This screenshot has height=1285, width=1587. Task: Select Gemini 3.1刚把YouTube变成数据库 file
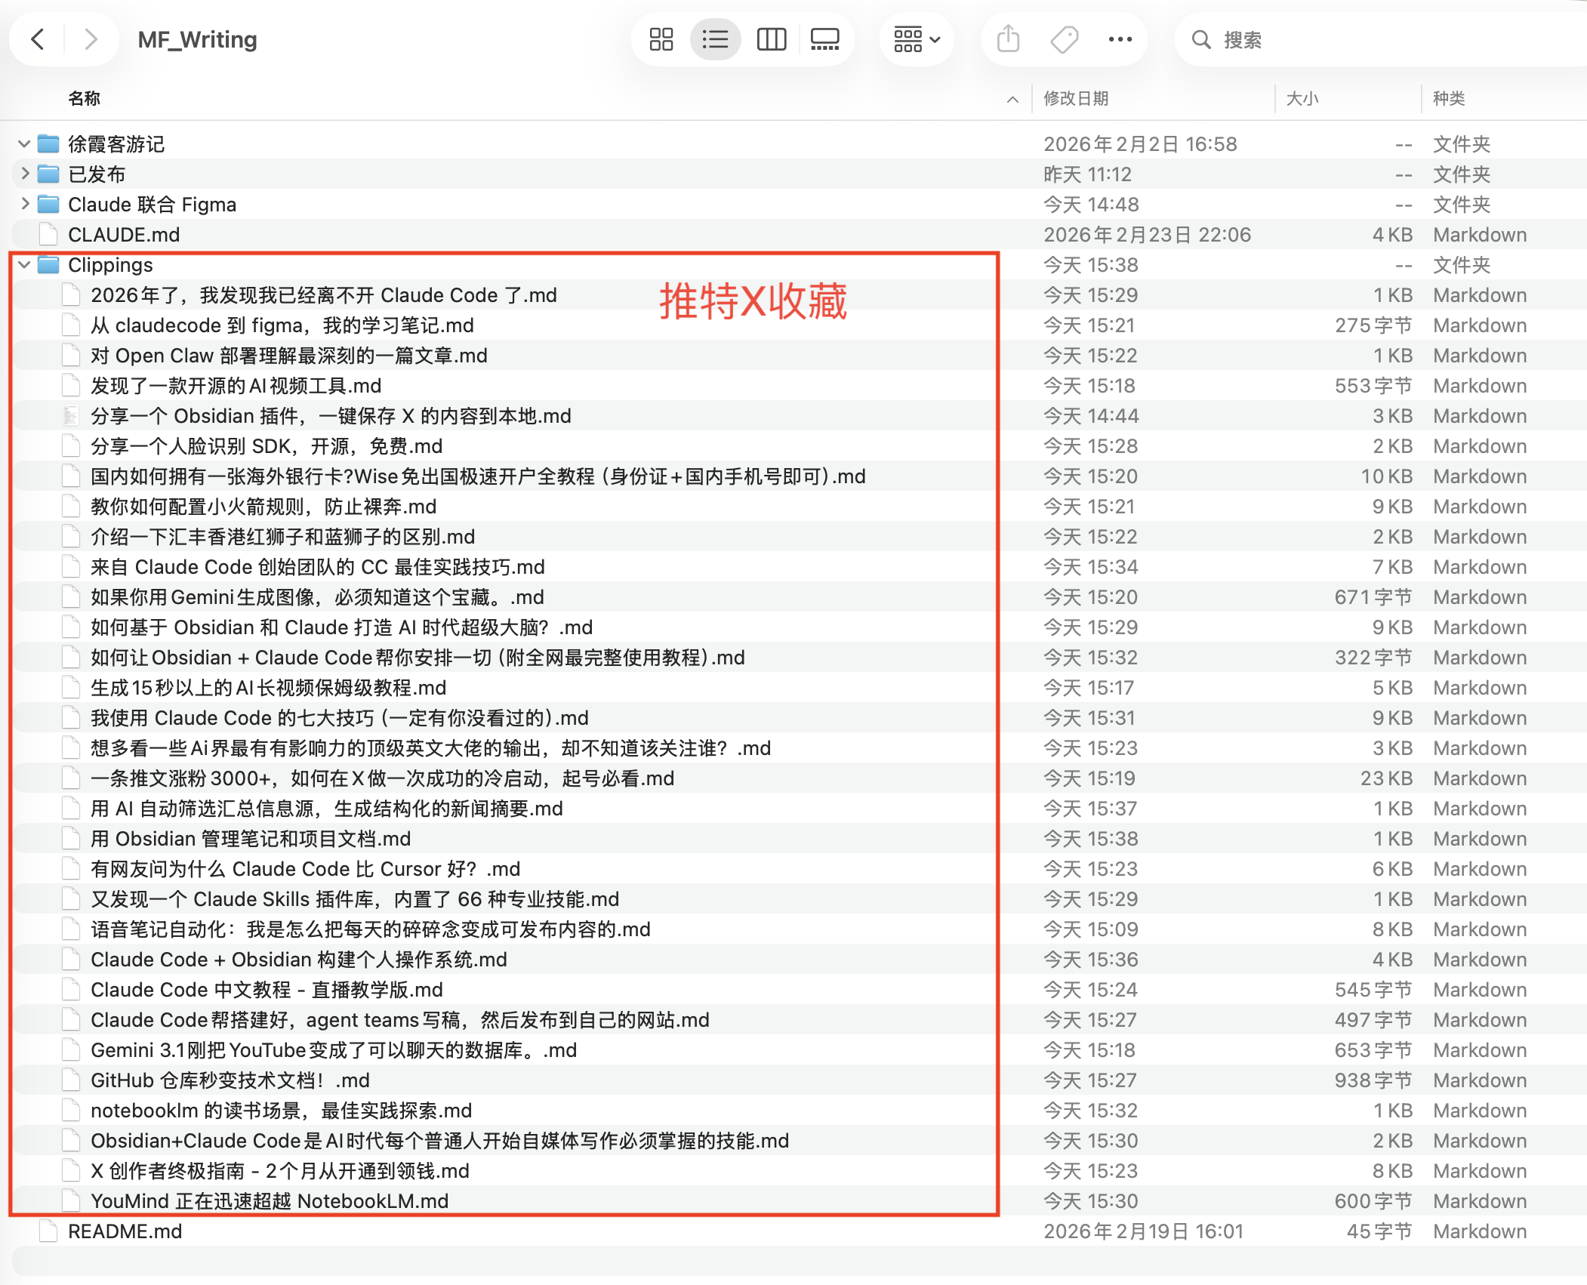334,1049
